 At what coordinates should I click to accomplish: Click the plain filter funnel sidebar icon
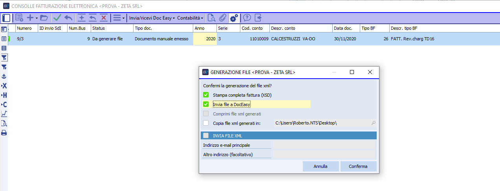tap(4, 67)
